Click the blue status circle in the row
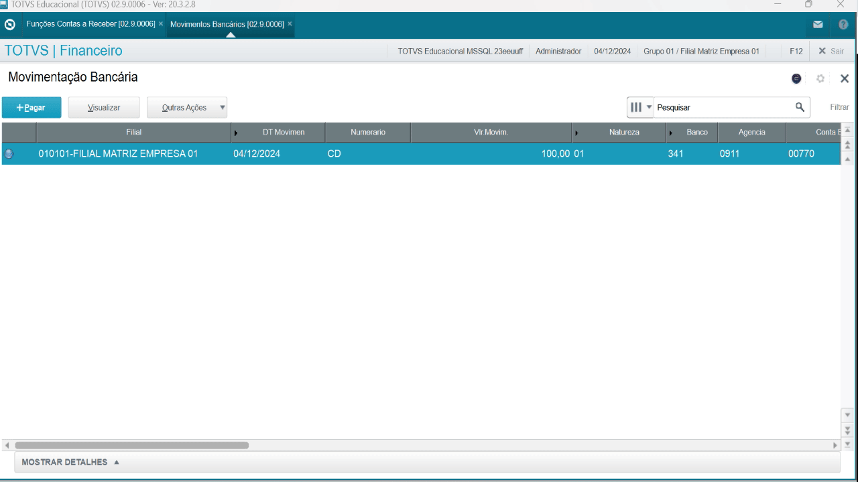Viewport: 858px width, 482px height. 9,153
